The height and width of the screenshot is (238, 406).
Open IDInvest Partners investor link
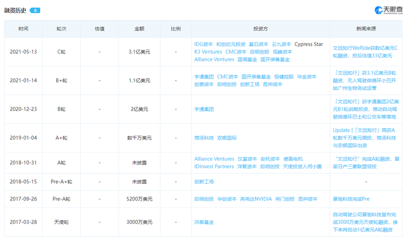(x=214, y=167)
